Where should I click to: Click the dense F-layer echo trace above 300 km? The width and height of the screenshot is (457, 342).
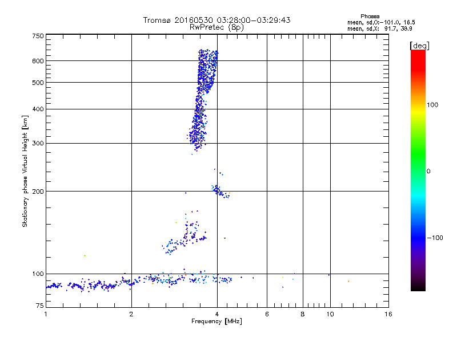202,100
